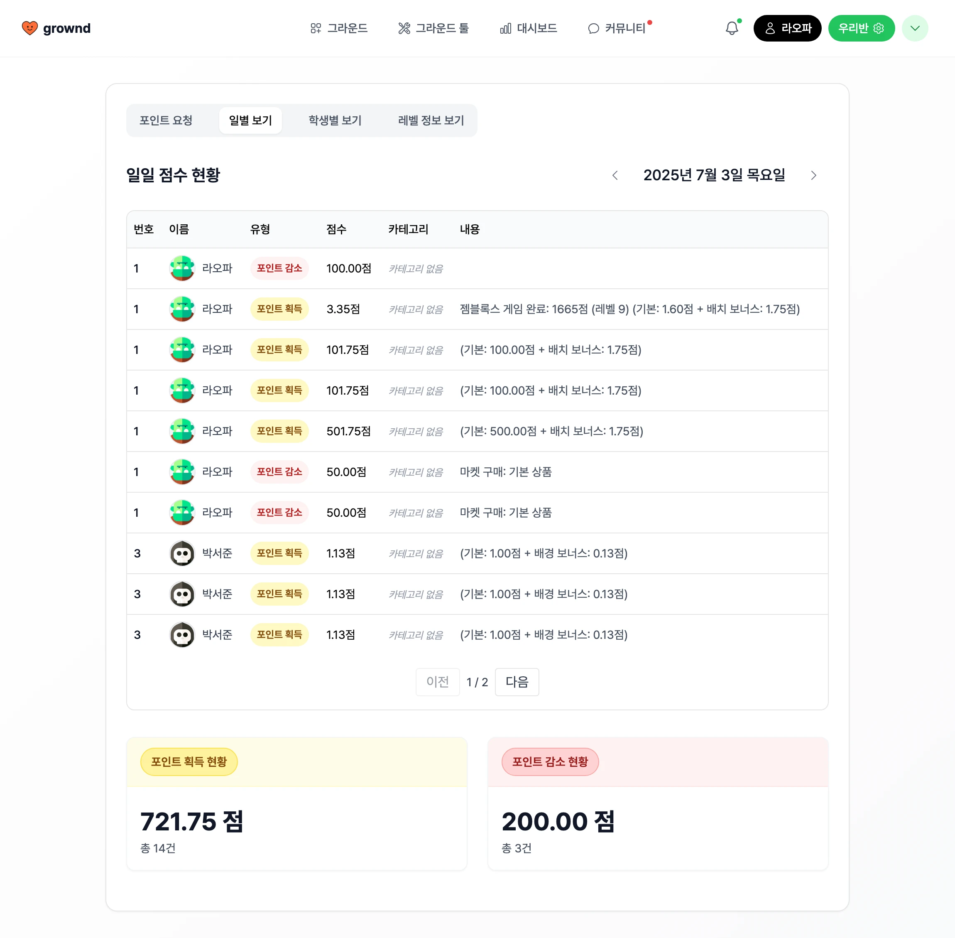Go to previous day arrow

point(615,175)
